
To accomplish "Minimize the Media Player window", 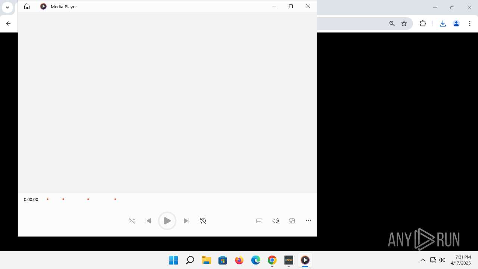I will point(274,6).
